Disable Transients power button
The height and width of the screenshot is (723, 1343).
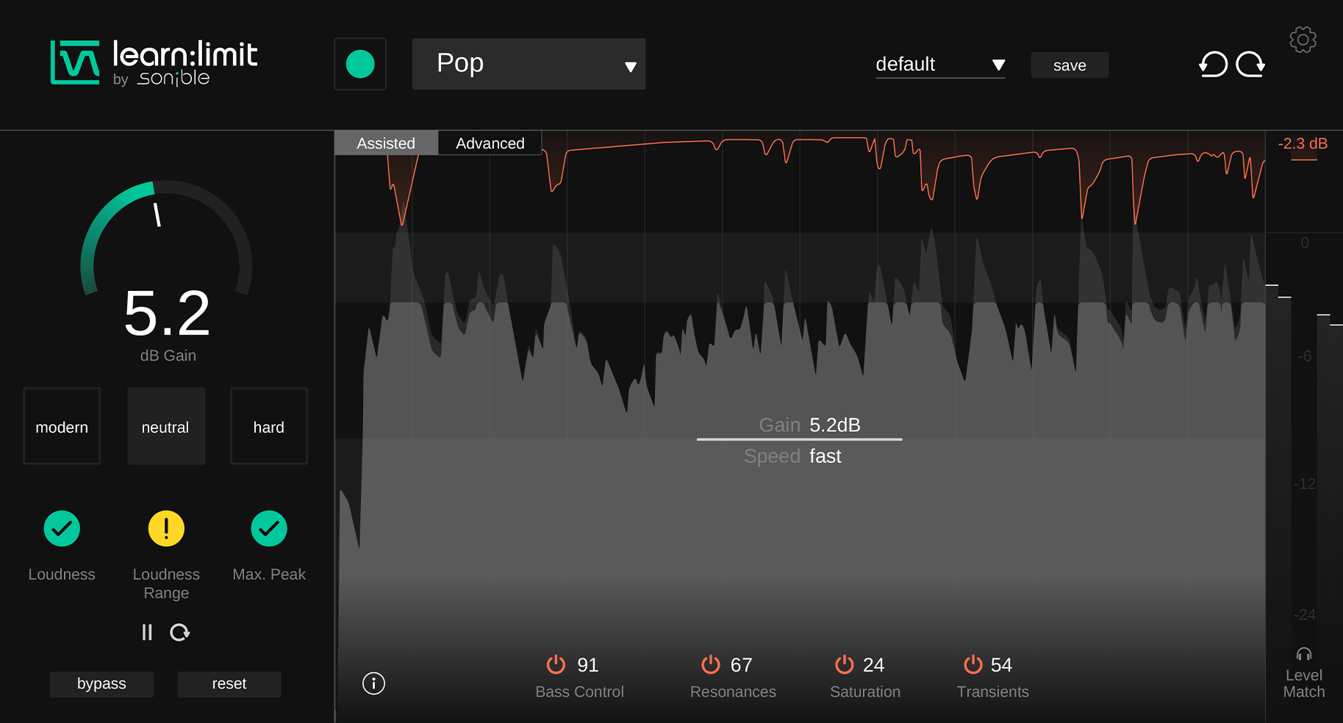coord(973,665)
